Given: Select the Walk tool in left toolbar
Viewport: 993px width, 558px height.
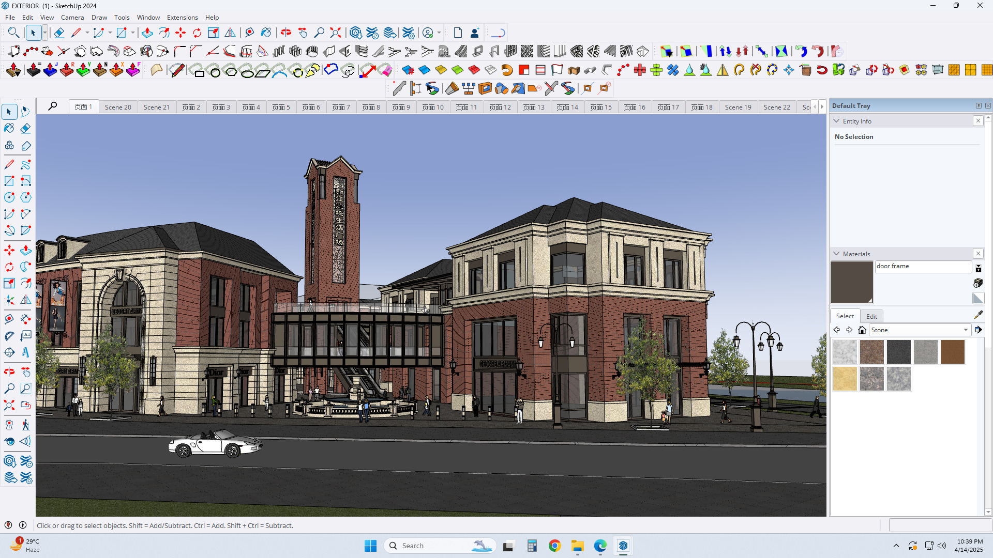Looking at the screenshot, I should 26,425.
